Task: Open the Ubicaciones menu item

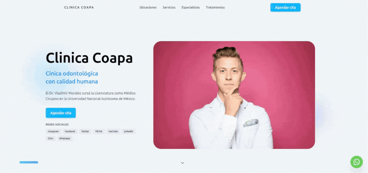Action: (x=148, y=8)
